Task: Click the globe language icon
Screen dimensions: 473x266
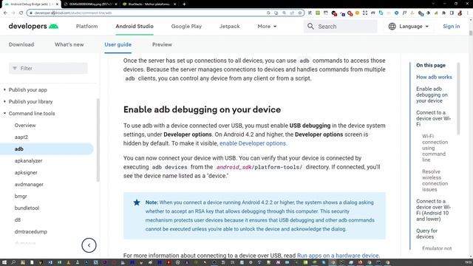Action: (x=392, y=27)
